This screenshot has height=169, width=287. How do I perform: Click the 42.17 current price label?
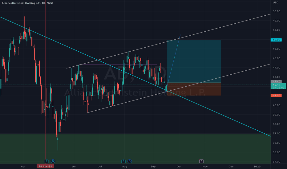278,86
